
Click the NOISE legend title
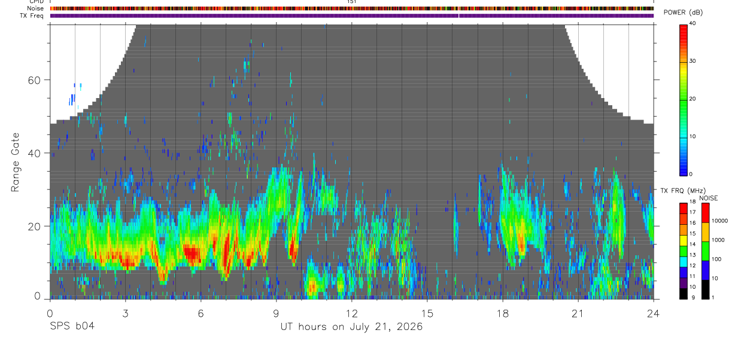708,198
